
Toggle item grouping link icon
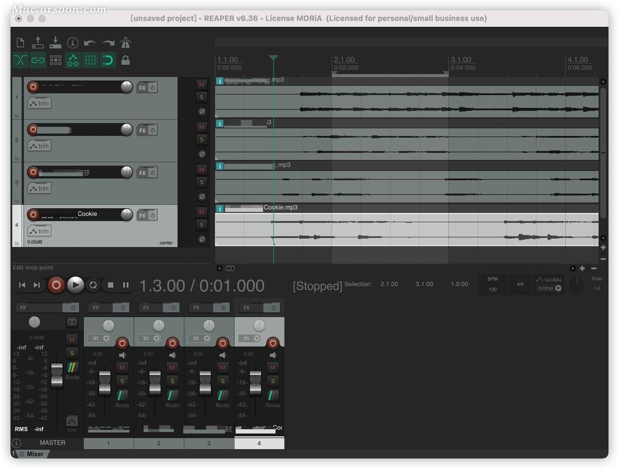[x=38, y=60]
